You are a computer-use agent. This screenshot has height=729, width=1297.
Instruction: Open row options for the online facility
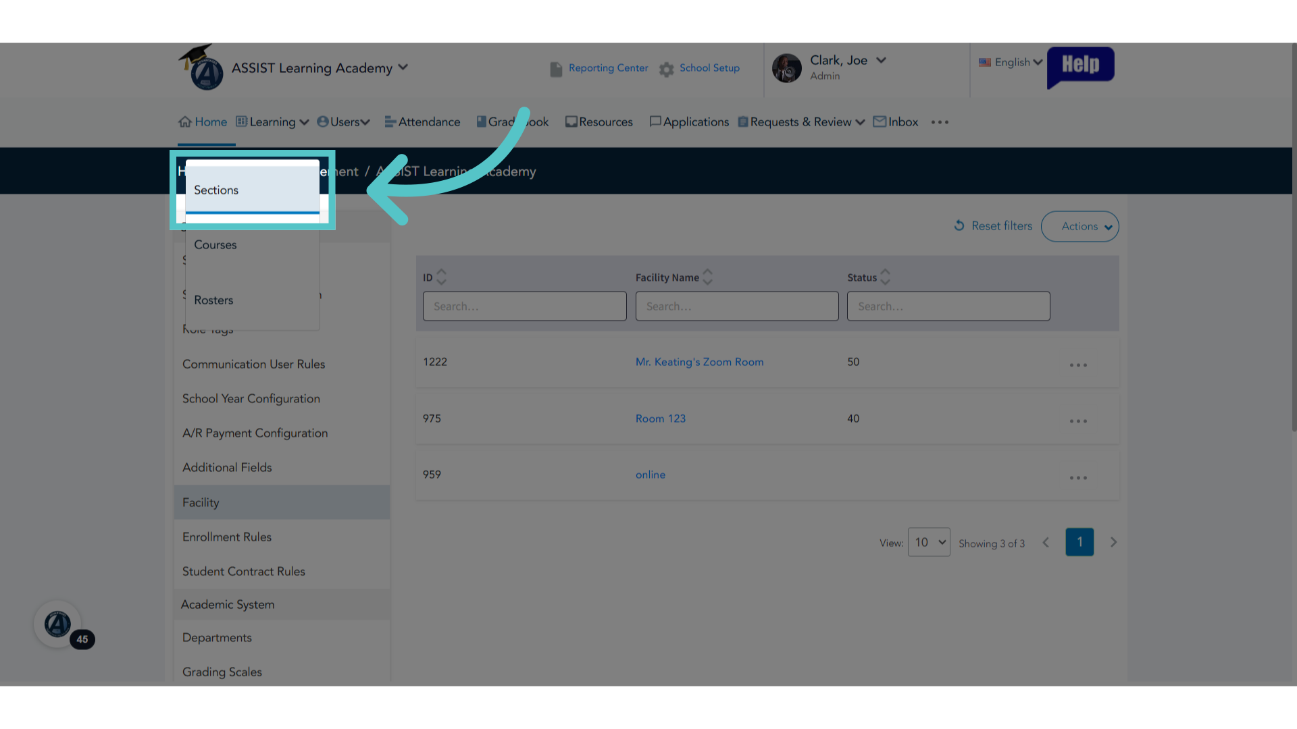click(x=1078, y=478)
